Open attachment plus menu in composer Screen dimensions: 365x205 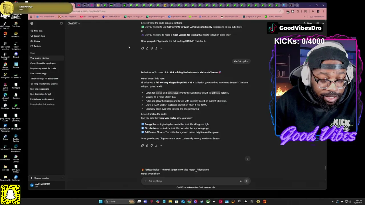pyautogui.click(x=145, y=181)
